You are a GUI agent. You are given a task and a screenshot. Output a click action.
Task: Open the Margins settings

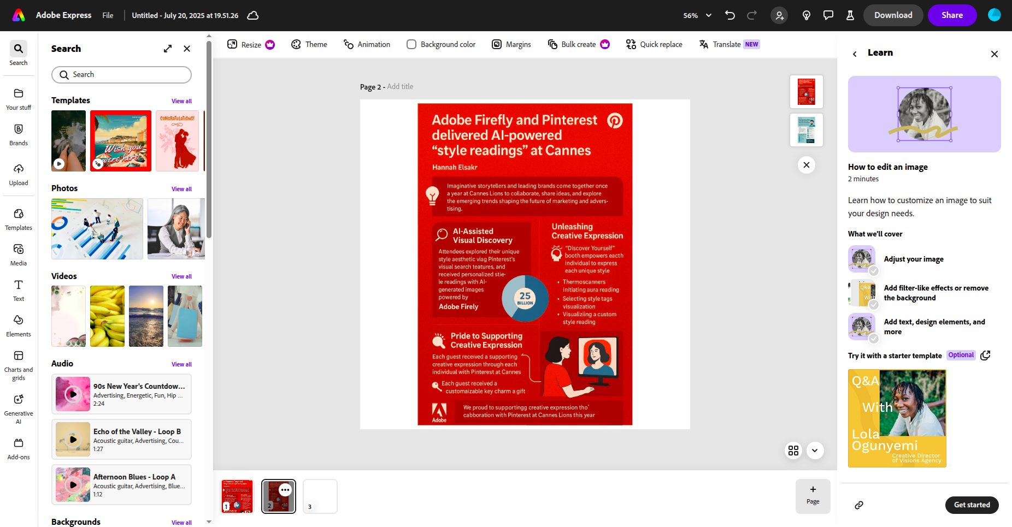[x=511, y=44]
